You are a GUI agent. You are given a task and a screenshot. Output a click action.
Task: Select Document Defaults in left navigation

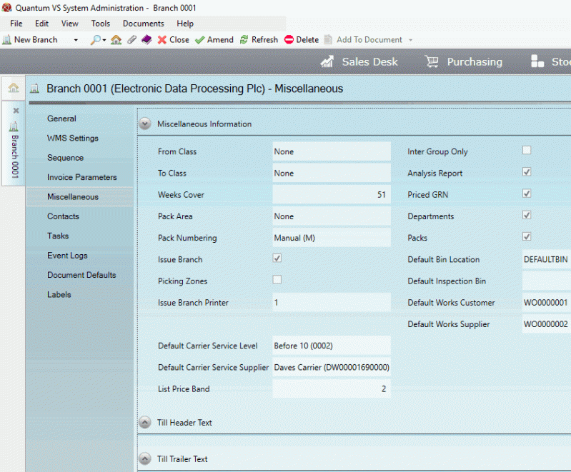coord(81,275)
